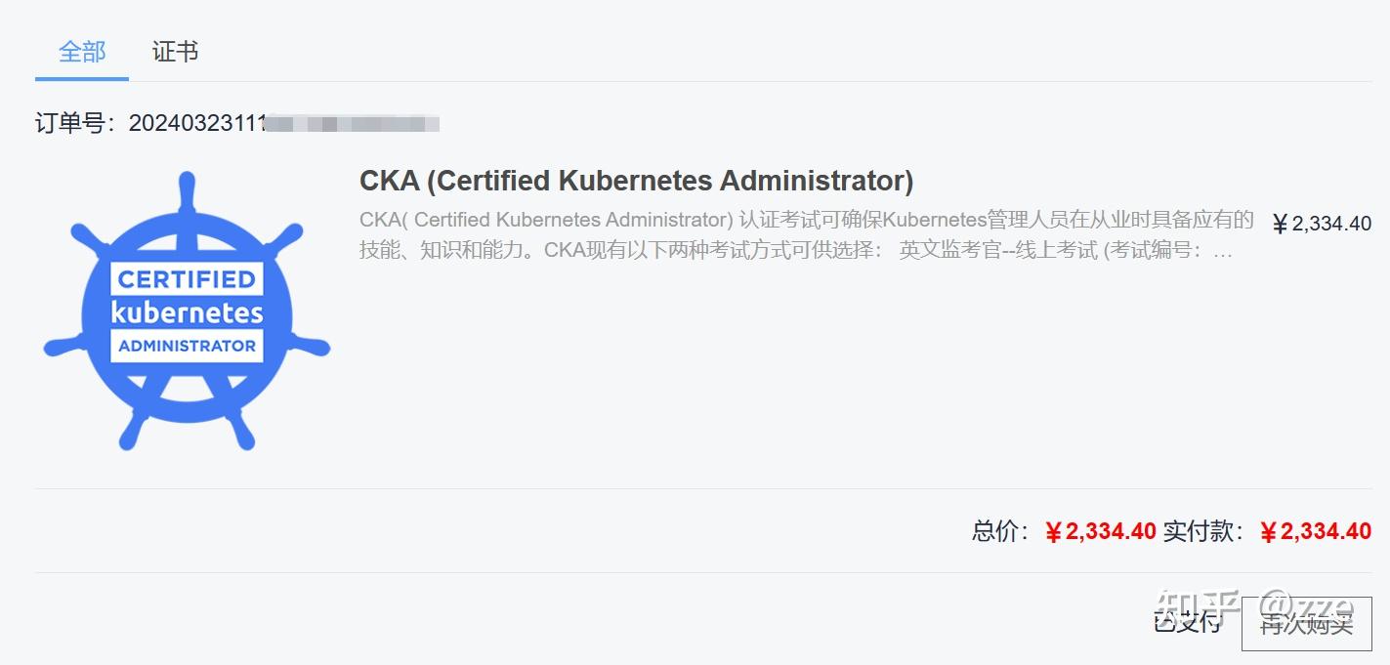
Task: Click the 再次购买 button
Action: (x=1306, y=624)
